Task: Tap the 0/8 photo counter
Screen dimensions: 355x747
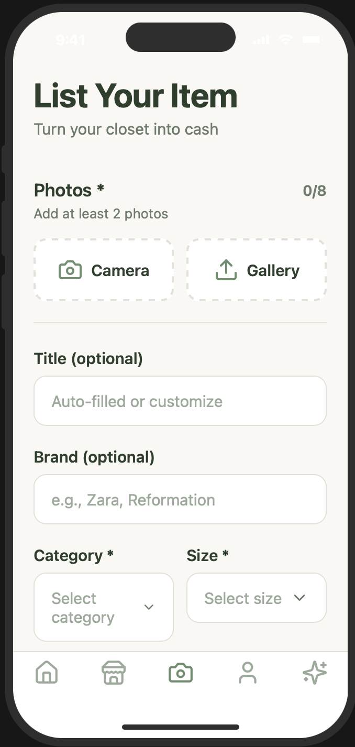Action: click(x=315, y=191)
